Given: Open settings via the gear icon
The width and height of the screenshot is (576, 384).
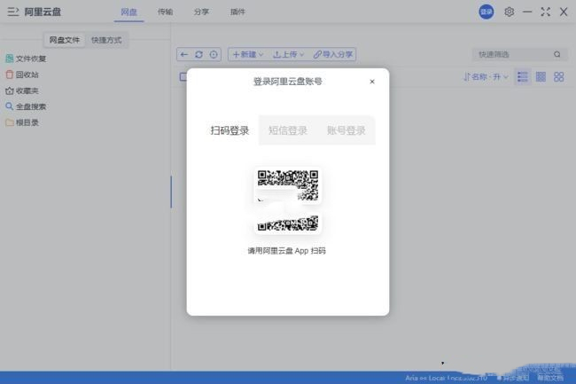Looking at the screenshot, I should click(x=509, y=12).
